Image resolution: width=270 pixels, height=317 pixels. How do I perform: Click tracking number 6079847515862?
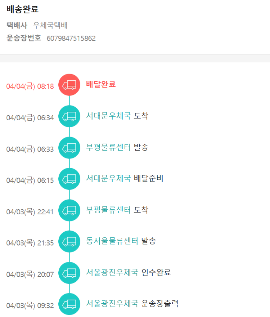pyautogui.click(x=71, y=39)
